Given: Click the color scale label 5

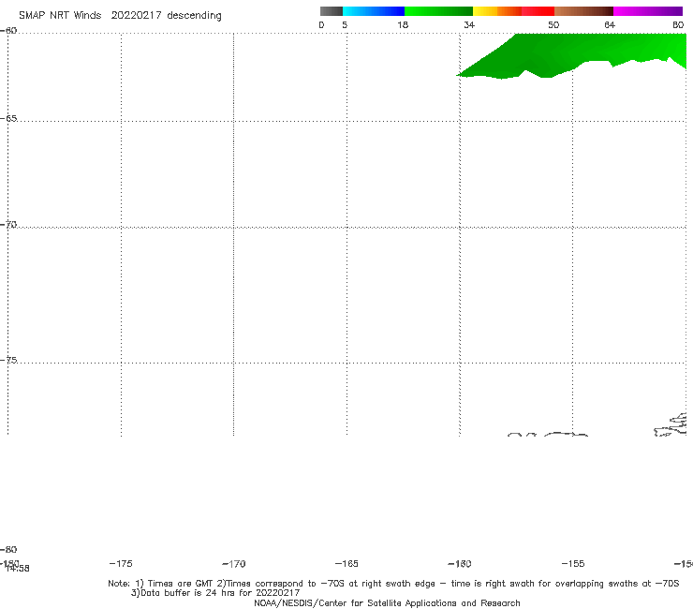Looking at the screenshot, I should pos(345,25).
